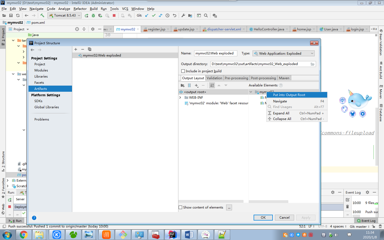Open Chrome from the Windows taskbar
This screenshot has height=240, width=384.
23,235
